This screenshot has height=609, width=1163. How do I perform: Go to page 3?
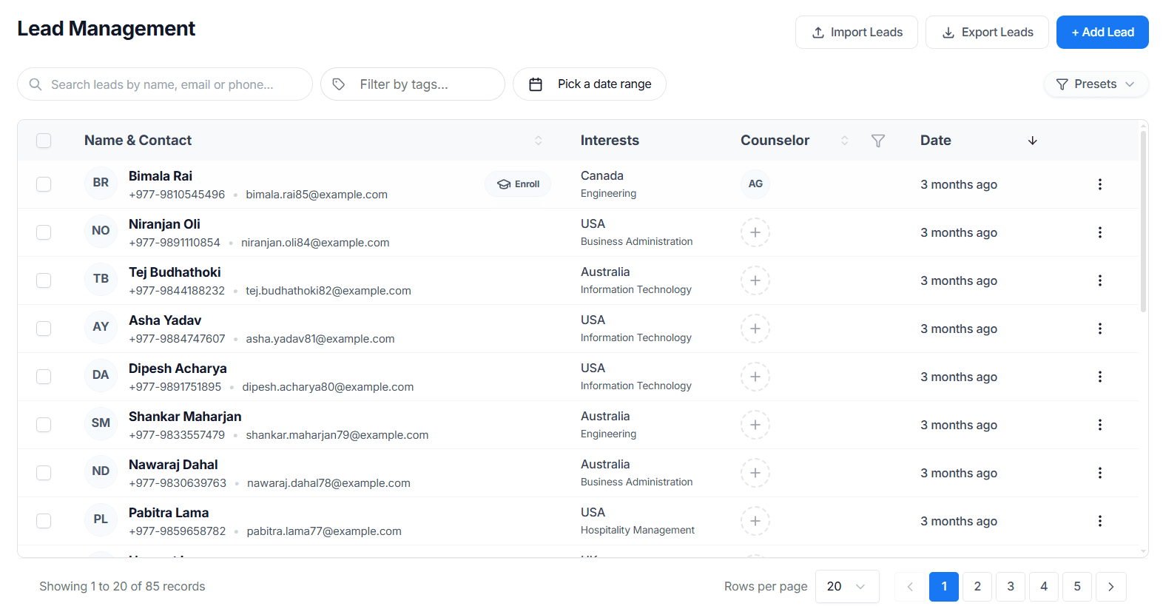click(x=1011, y=587)
